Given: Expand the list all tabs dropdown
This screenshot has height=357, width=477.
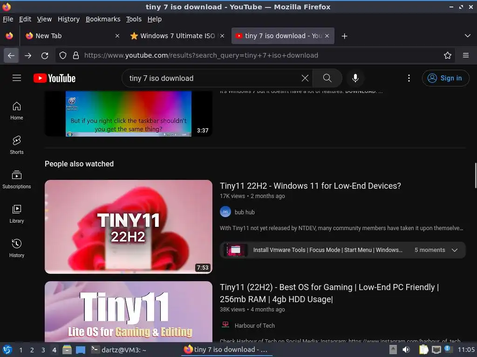Looking at the screenshot, I should click(468, 36).
